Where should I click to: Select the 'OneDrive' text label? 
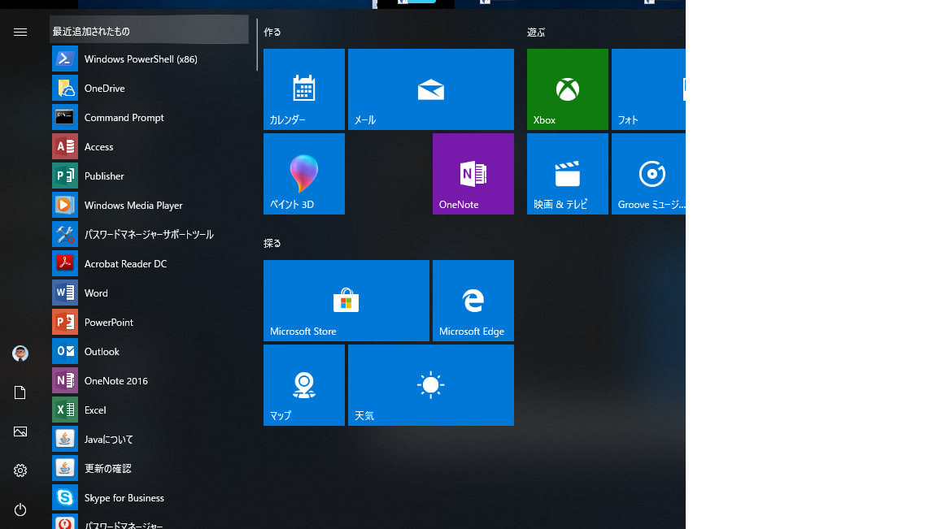click(x=105, y=89)
